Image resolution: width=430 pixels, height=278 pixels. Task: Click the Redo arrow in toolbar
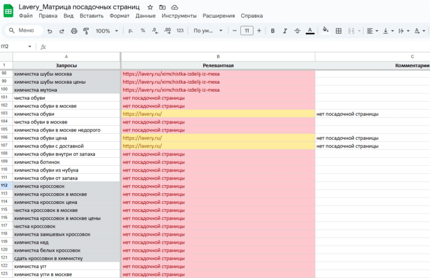[x=61, y=31]
